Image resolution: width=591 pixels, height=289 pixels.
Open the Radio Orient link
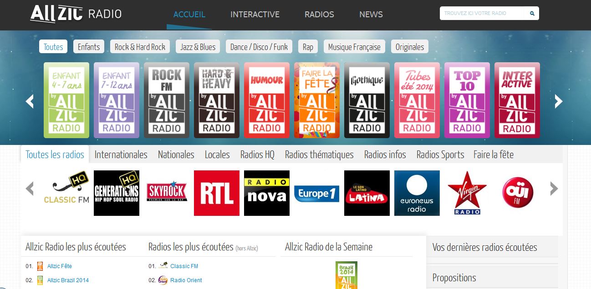point(185,280)
